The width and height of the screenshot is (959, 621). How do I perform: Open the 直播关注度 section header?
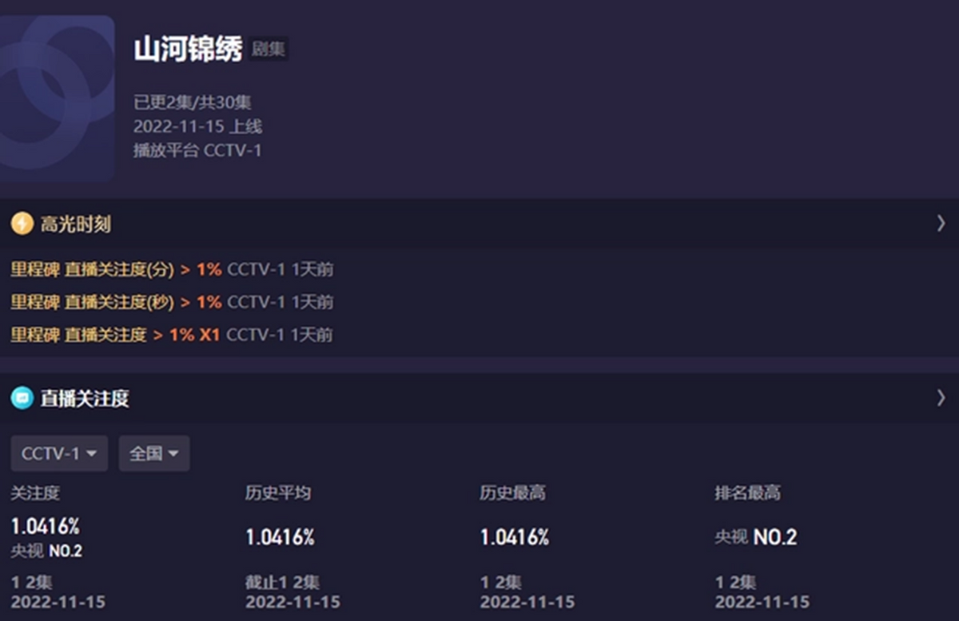(479, 397)
